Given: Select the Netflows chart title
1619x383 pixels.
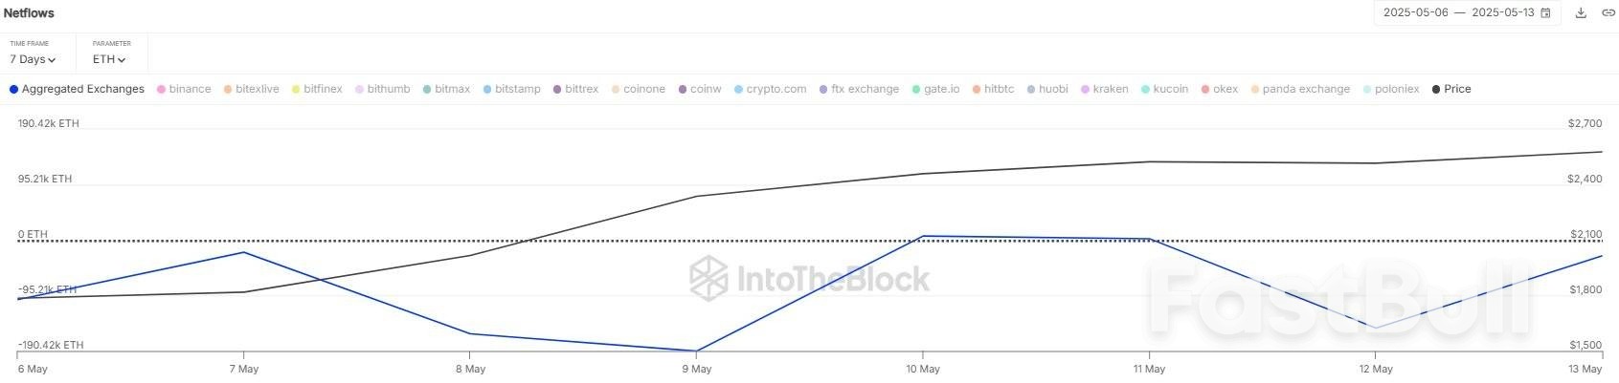Looking at the screenshot, I should tap(29, 13).
